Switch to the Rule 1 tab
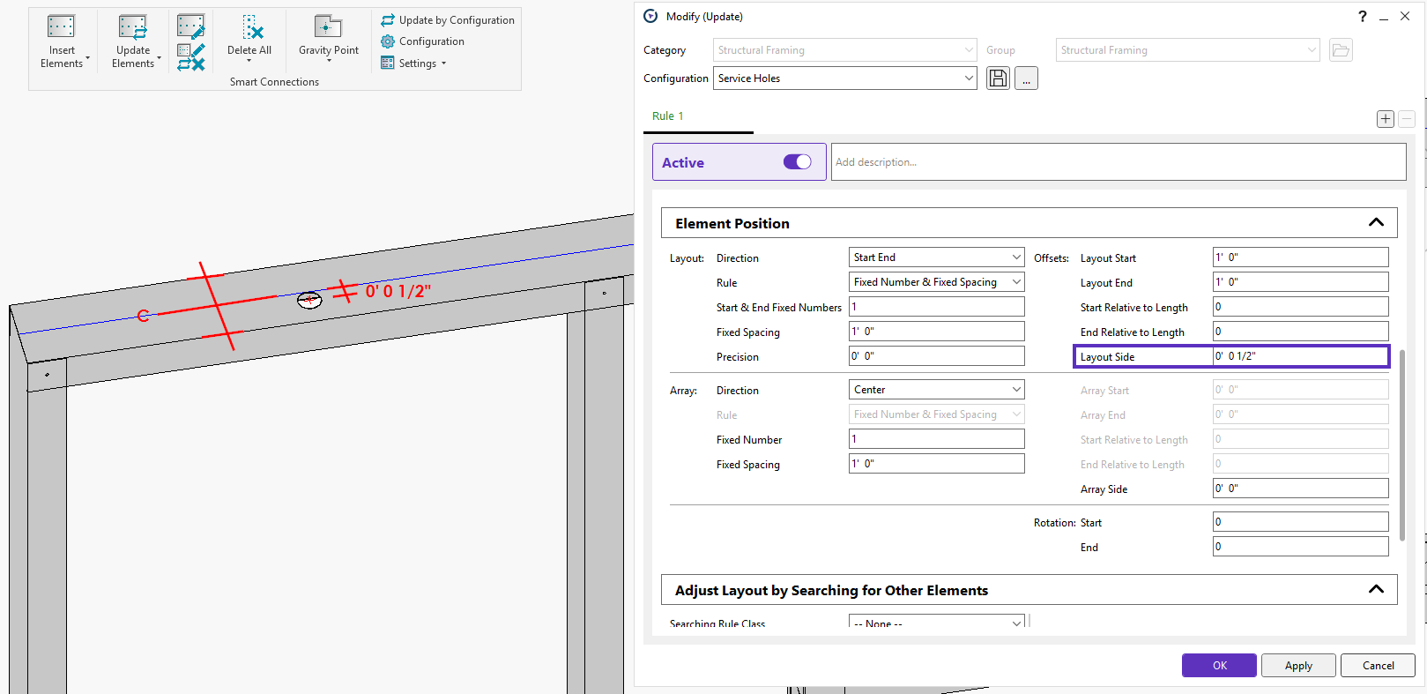 click(x=667, y=116)
